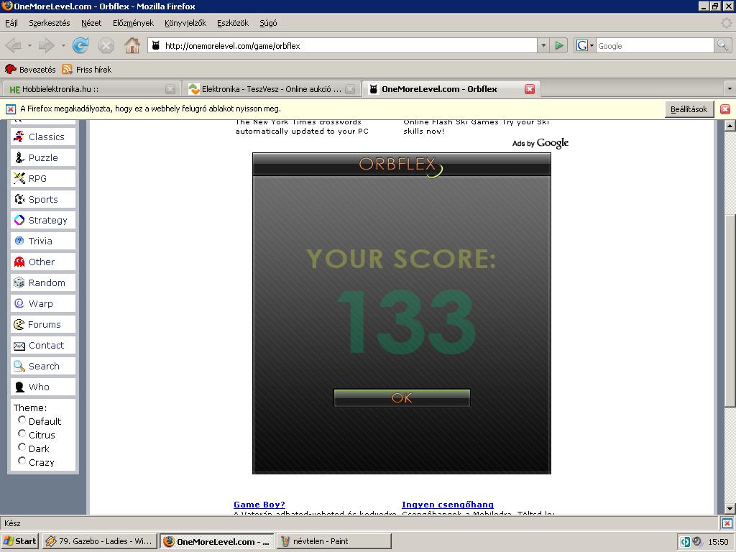Image resolution: width=736 pixels, height=552 pixels.
Task: Close the OneMoreLevel.com - Orbflex tab
Action: 530,89
